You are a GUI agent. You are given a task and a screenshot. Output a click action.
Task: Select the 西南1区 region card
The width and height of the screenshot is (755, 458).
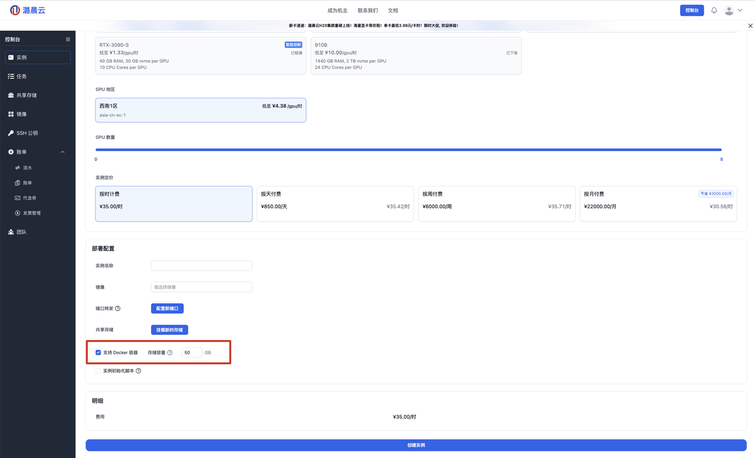(x=201, y=110)
